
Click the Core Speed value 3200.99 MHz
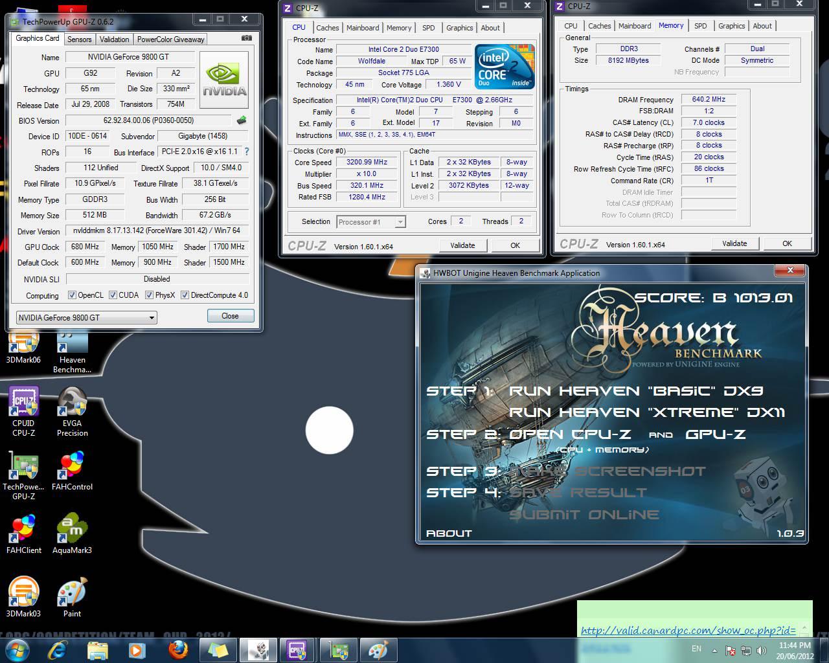point(367,163)
